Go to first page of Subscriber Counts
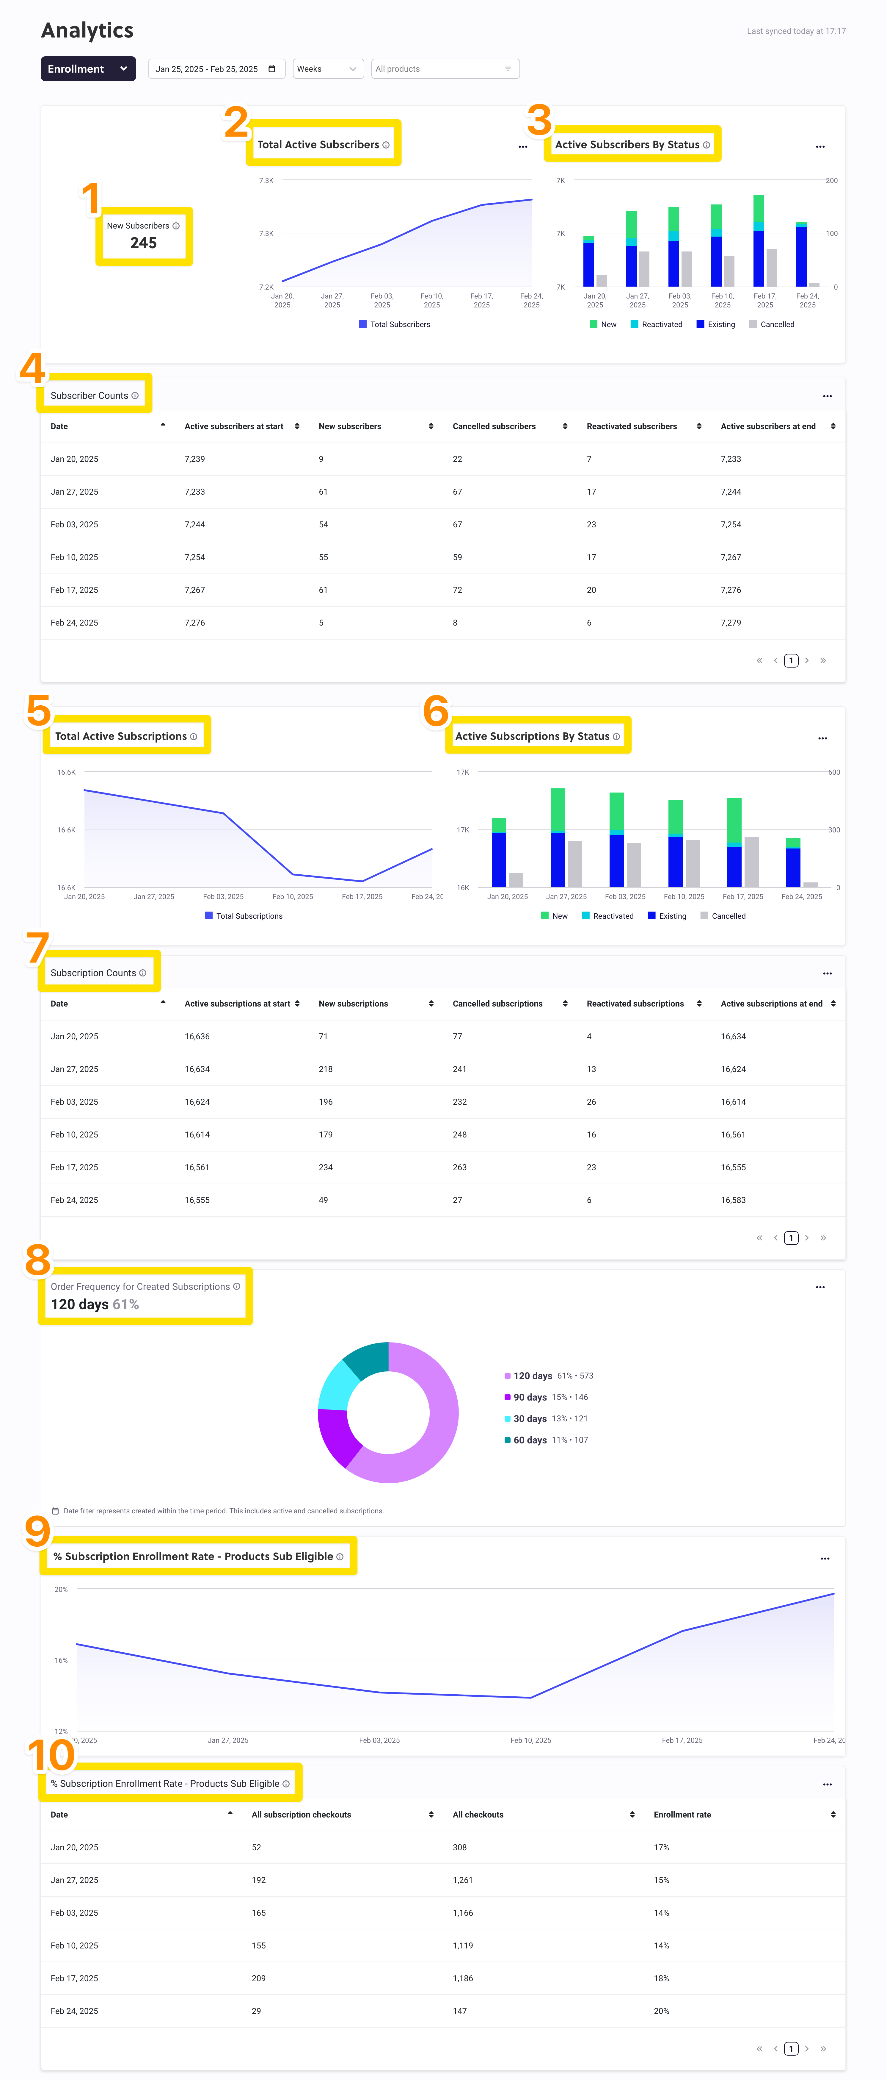887x2080 pixels. pyautogui.click(x=759, y=660)
